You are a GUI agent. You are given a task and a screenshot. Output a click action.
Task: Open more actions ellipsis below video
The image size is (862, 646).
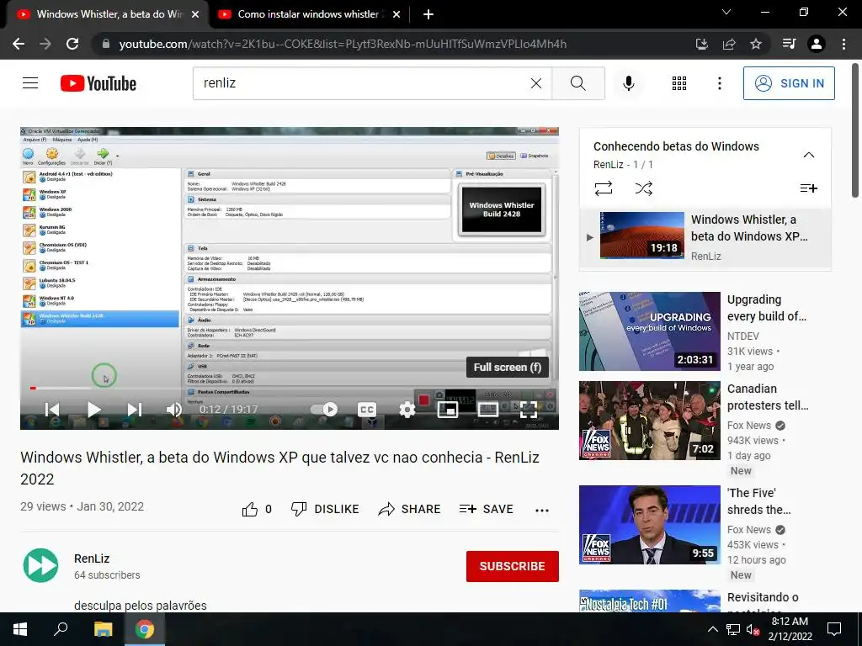pos(542,511)
